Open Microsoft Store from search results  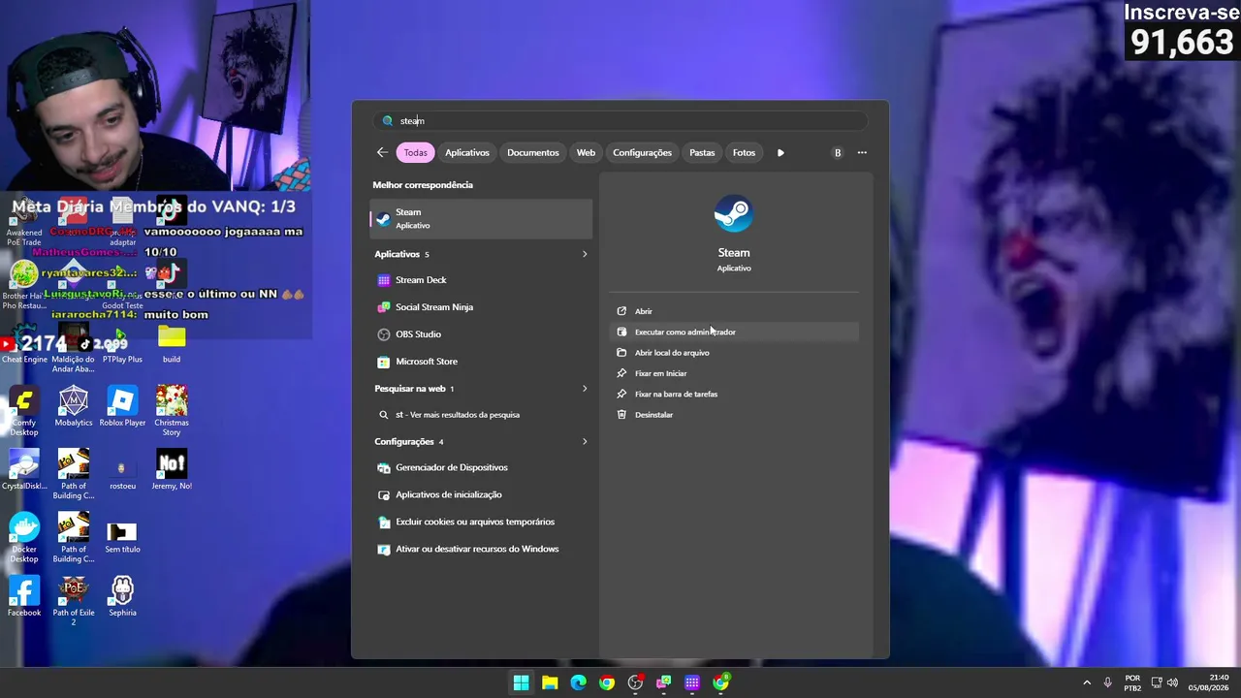pos(481,362)
